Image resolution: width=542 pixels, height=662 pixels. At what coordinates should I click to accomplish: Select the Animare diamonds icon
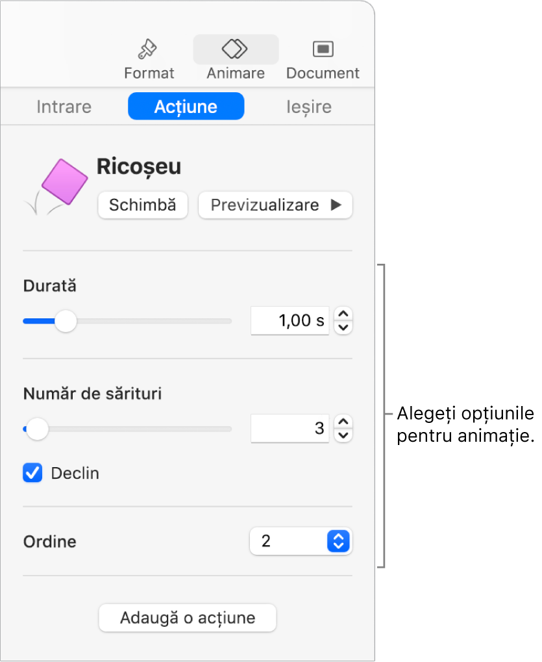[x=235, y=48]
